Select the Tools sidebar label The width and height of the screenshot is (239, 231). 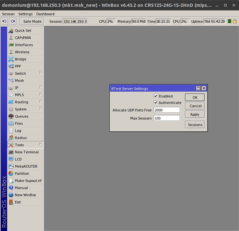tap(19, 145)
